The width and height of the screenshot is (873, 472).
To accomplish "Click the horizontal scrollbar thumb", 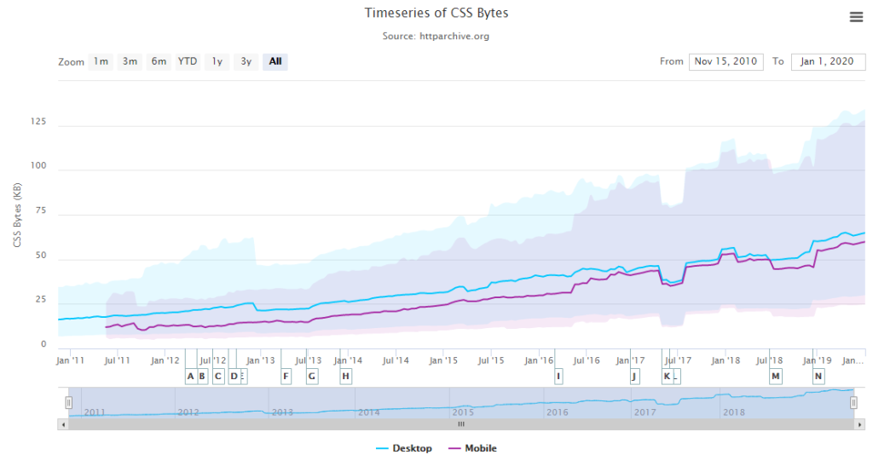I will coord(461,423).
